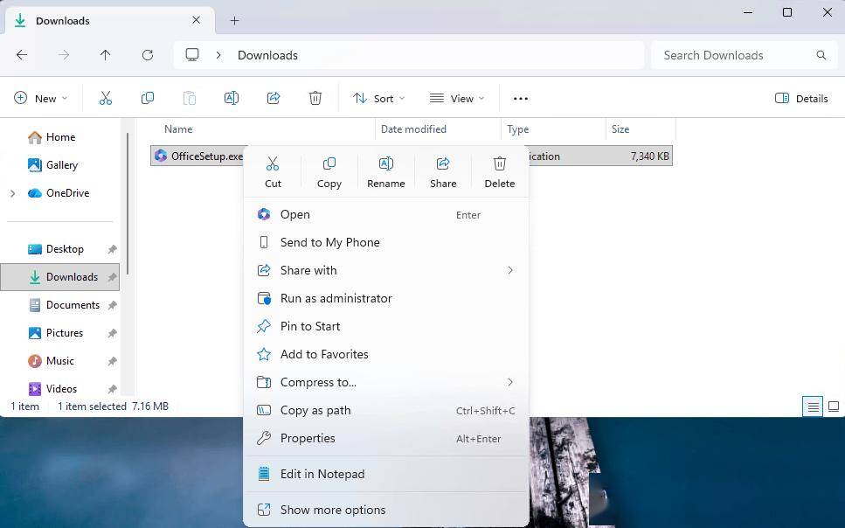
Task: Click the Copy icon in context menu
Action: 329,164
